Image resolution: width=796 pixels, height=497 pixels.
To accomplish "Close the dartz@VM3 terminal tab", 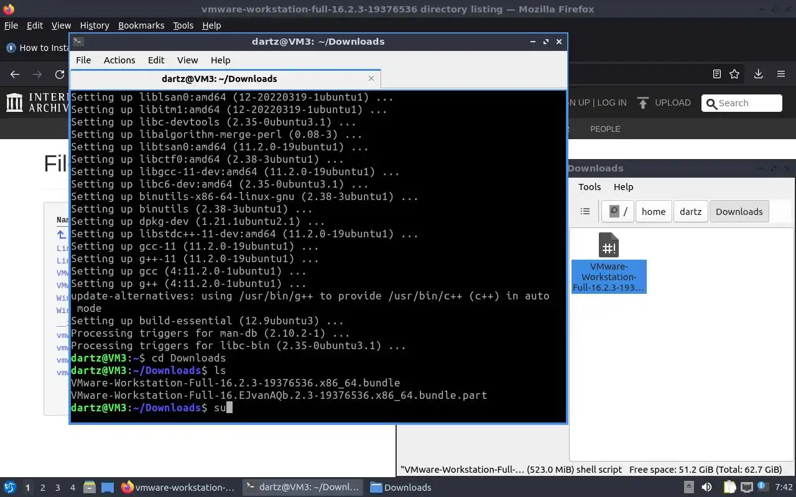I will [371, 78].
